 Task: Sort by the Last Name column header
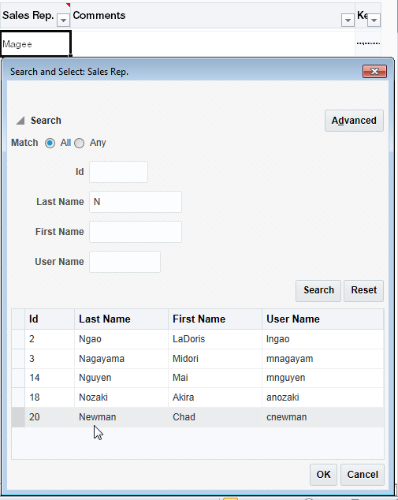(121, 319)
